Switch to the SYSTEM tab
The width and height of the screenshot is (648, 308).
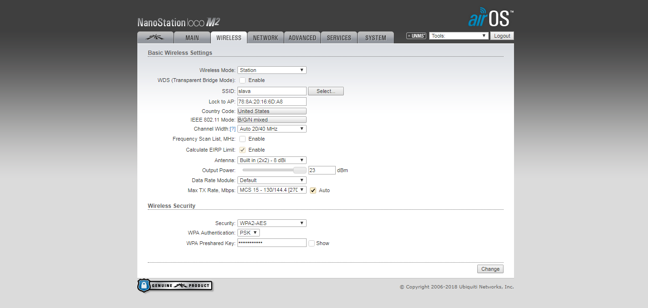pos(376,38)
